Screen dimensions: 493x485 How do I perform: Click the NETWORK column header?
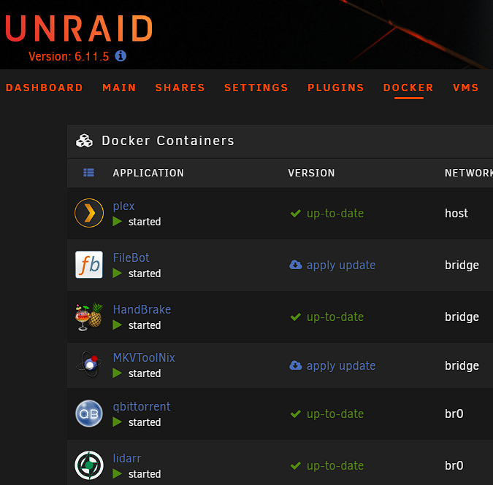point(468,173)
